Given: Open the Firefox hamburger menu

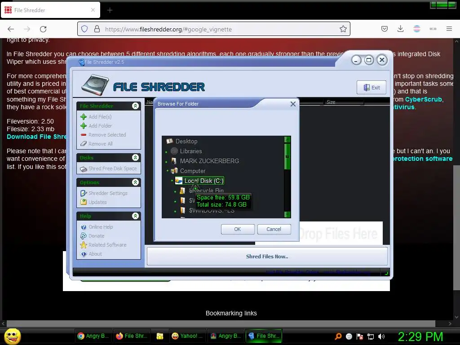Looking at the screenshot, I should pos(449,29).
